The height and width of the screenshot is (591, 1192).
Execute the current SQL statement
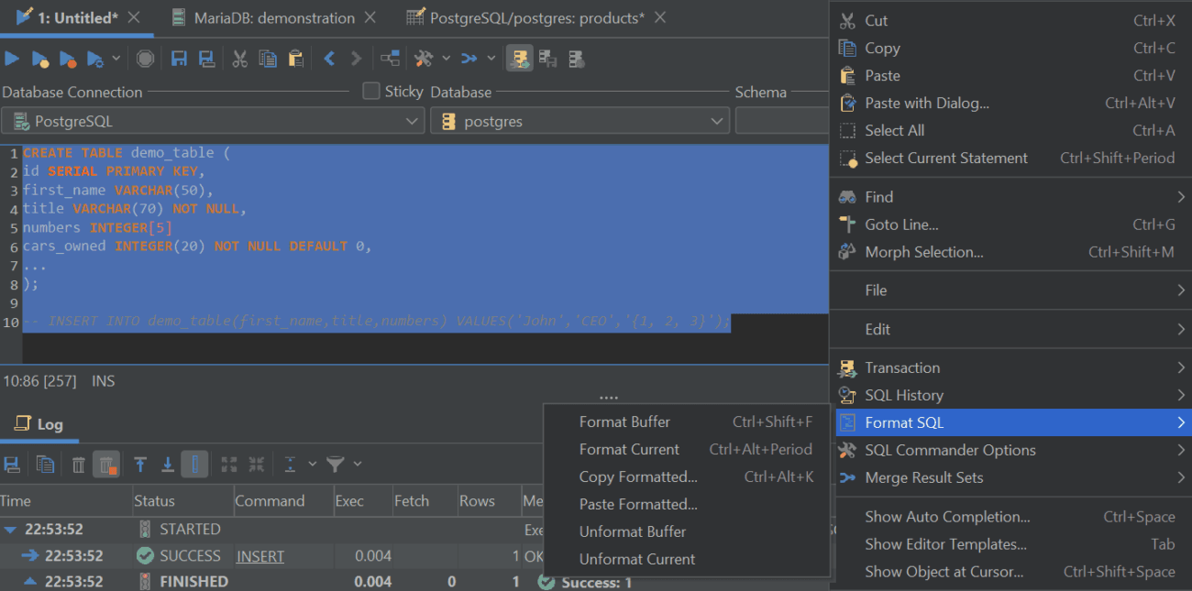12,58
